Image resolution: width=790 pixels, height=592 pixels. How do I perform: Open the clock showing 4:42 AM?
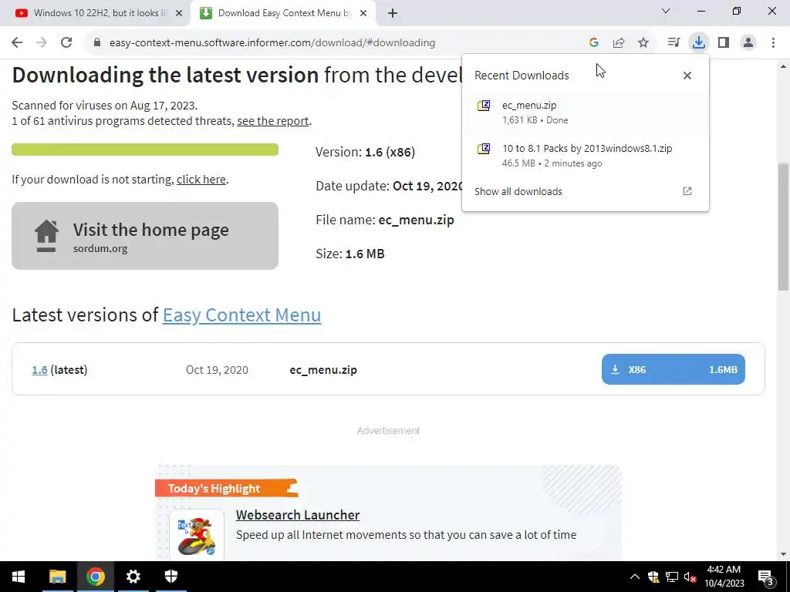click(x=724, y=577)
